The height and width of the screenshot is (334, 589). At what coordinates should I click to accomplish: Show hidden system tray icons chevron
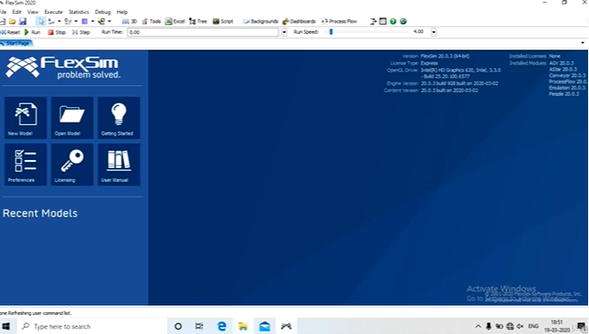click(x=478, y=326)
